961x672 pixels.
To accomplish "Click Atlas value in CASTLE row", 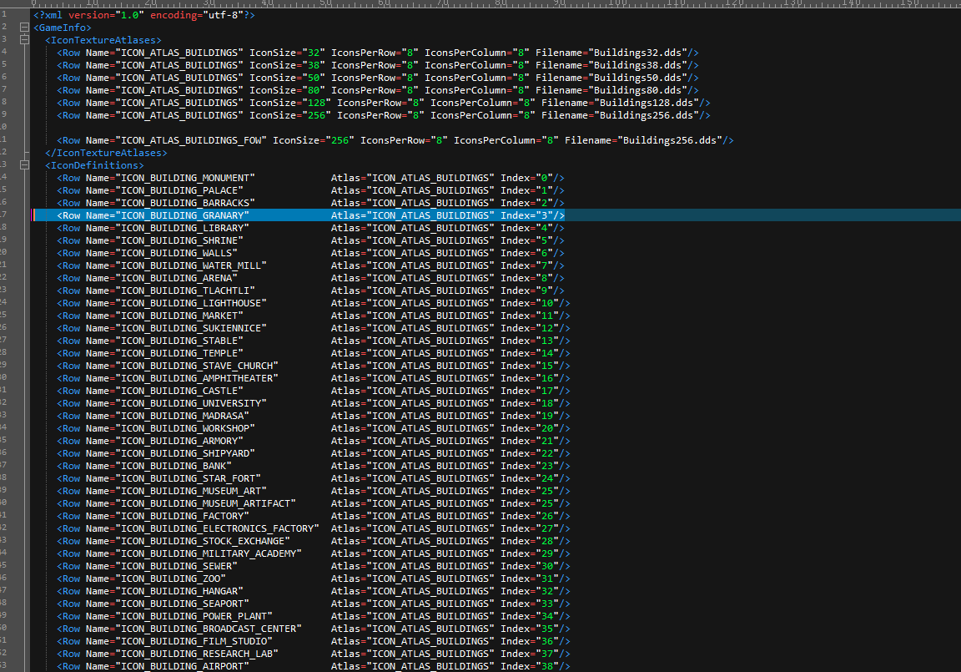I will (x=430, y=391).
